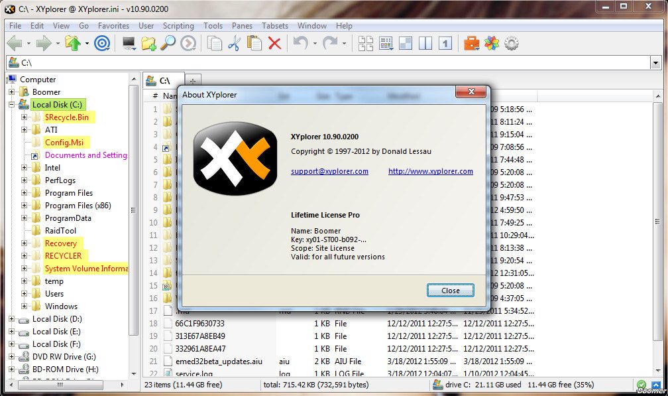
Task: Select file 66C1F9630733
Action: point(200,324)
